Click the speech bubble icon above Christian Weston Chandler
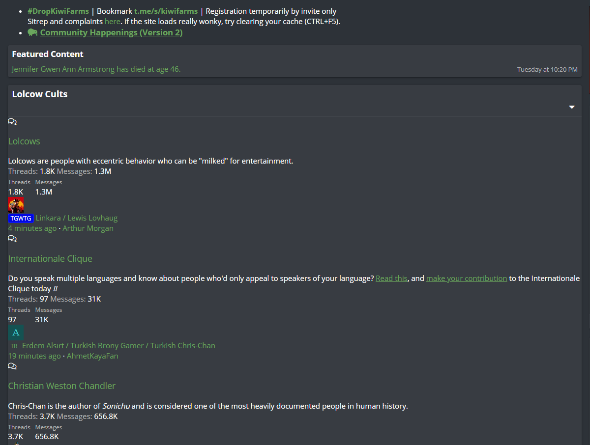590x445 pixels. (12, 366)
